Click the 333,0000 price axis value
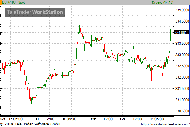190x127 pixels. point(182,55)
